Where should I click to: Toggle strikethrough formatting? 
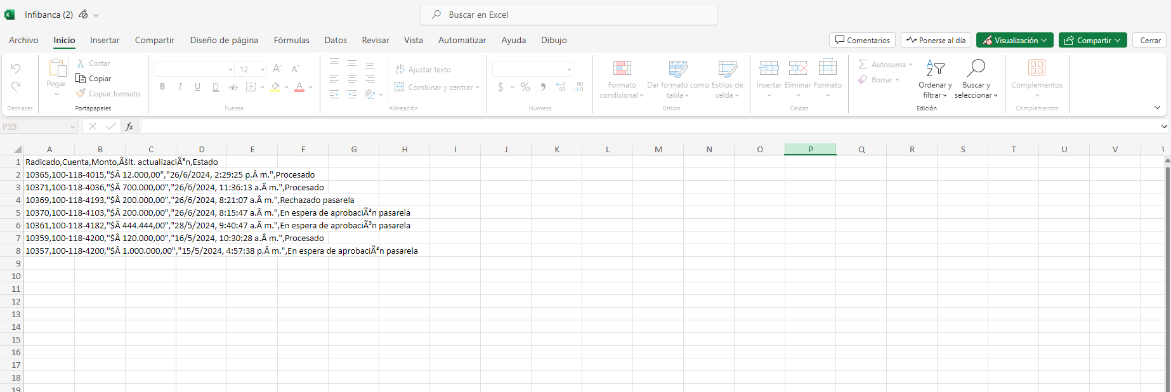tap(233, 87)
